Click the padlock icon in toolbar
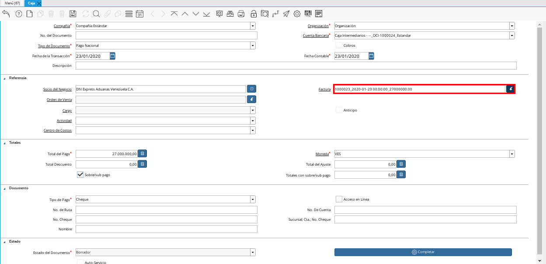 (254, 14)
